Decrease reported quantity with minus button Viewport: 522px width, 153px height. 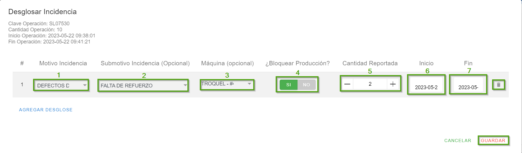click(347, 84)
